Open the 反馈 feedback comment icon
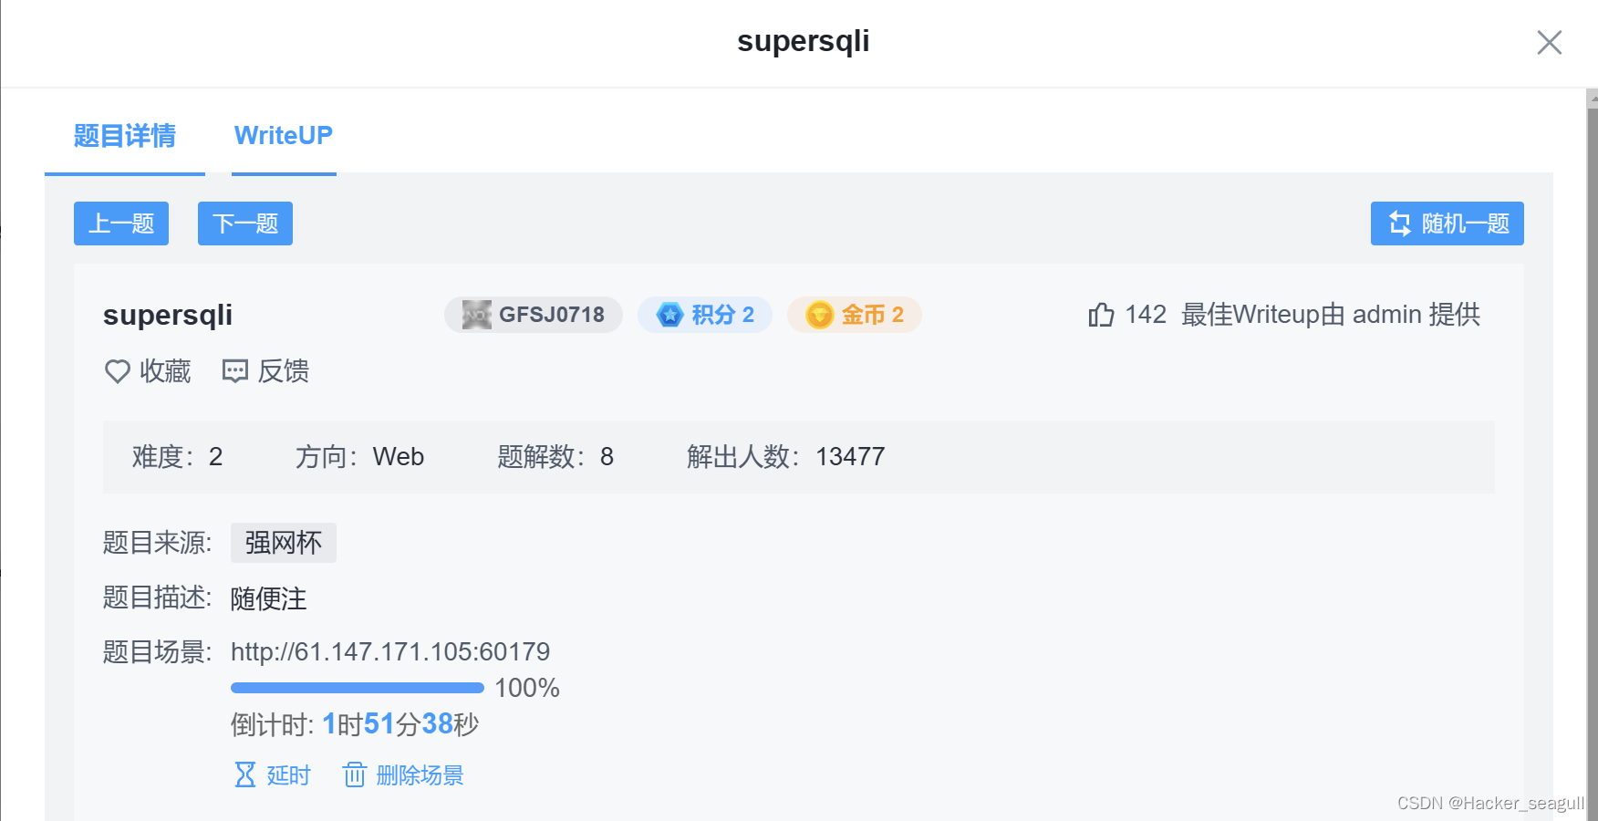Viewport: 1598px width, 821px height. [234, 370]
